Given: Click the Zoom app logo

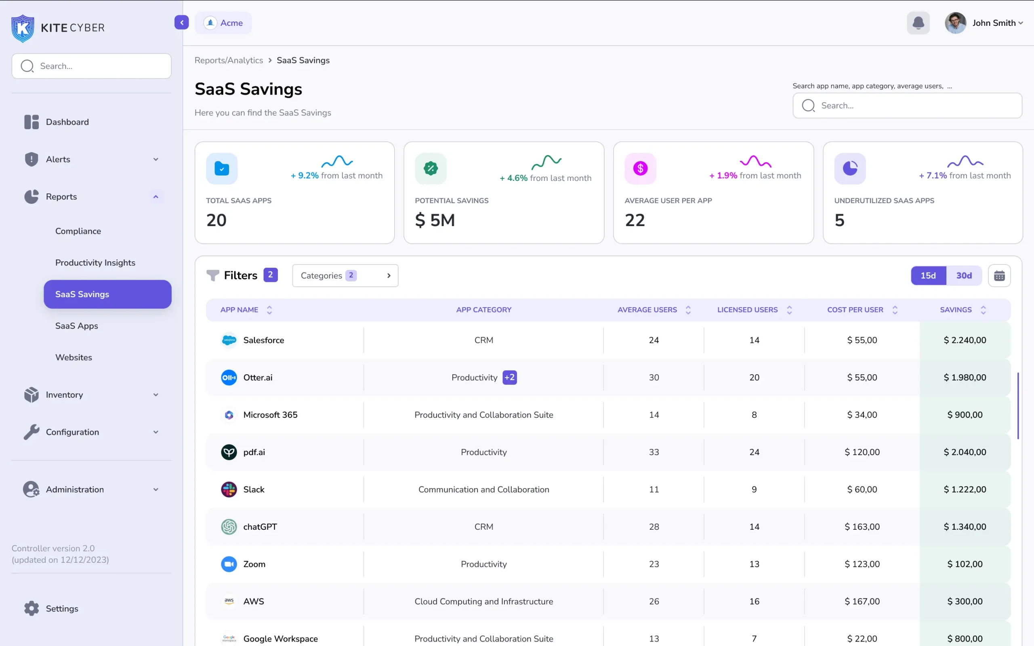Looking at the screenshot, I should pos(229,564).
